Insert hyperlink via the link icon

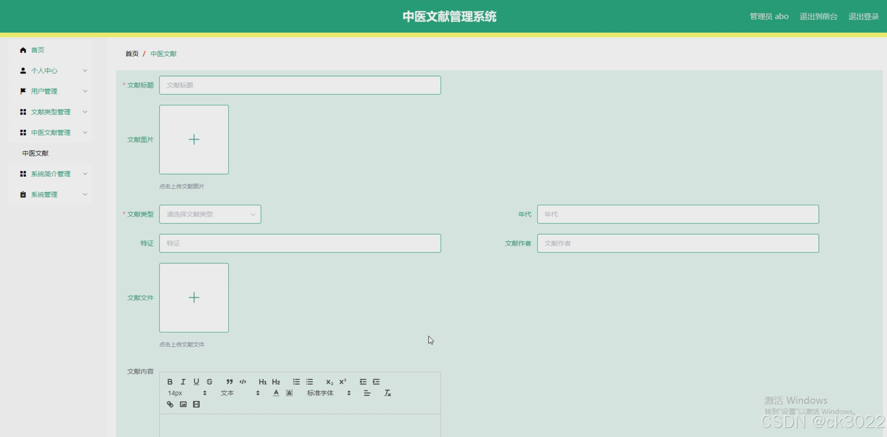pyautogui.click(x=170, y=404)
